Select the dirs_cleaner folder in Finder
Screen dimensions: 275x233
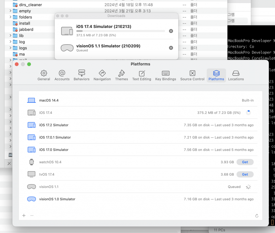pos(31,5)
